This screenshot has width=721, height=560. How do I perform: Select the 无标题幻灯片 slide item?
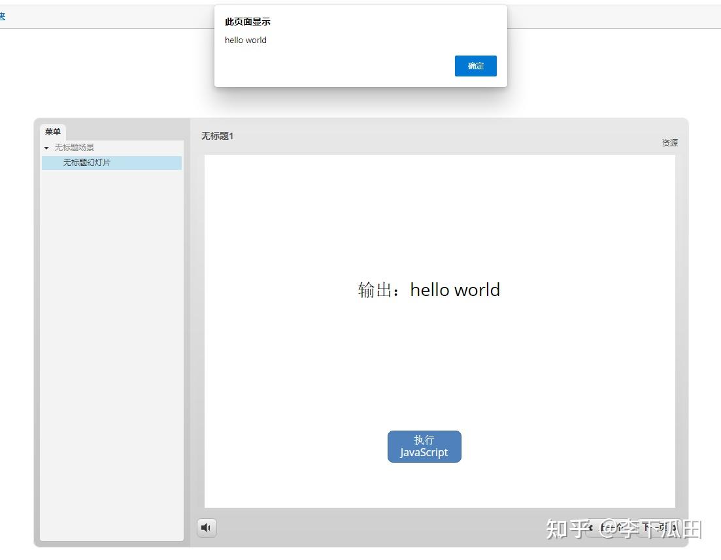point(86,163)
